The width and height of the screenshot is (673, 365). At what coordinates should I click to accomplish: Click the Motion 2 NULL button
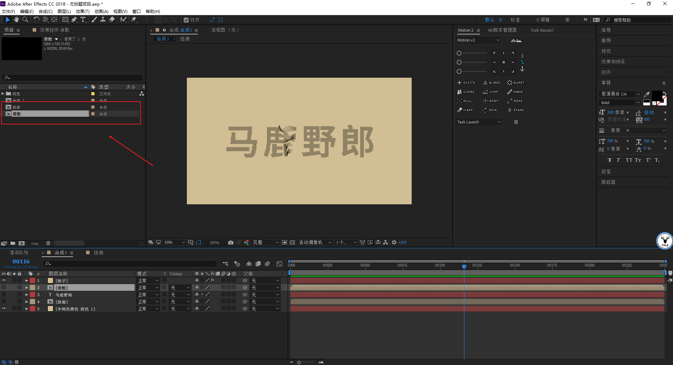click(464, 101)
